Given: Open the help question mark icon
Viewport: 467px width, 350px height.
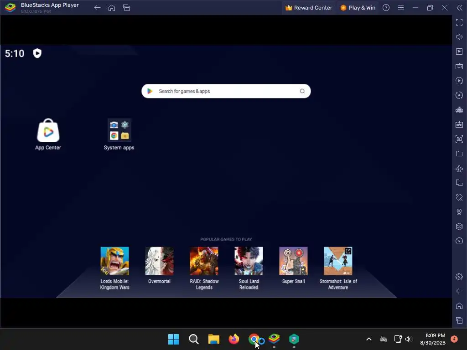Looking at the screenshot, I should (x=386, y=8).
